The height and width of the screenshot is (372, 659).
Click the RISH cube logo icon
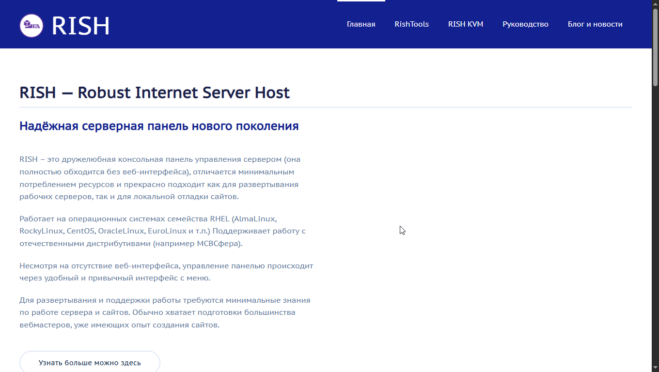(x=31, y=24)
